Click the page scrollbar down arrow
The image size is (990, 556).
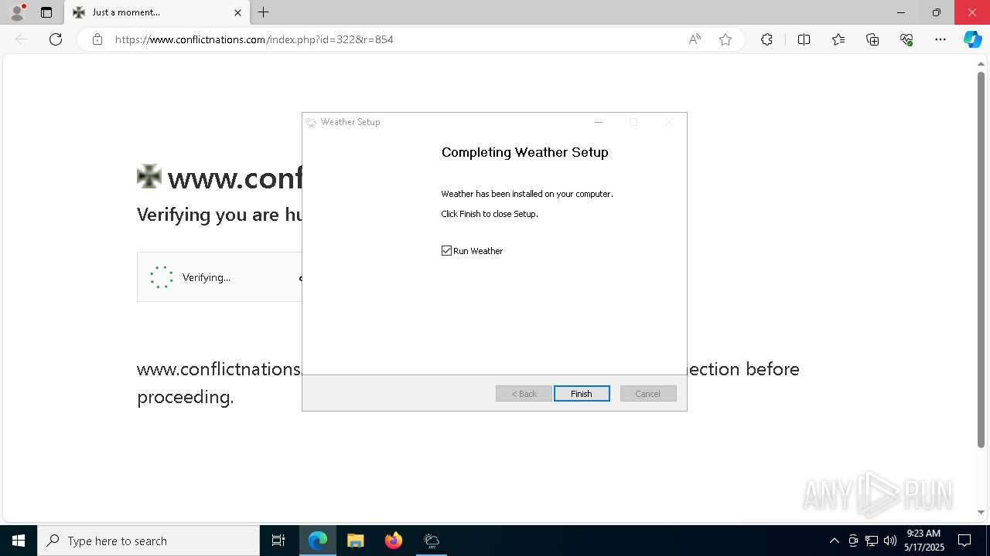coord(981,512)
